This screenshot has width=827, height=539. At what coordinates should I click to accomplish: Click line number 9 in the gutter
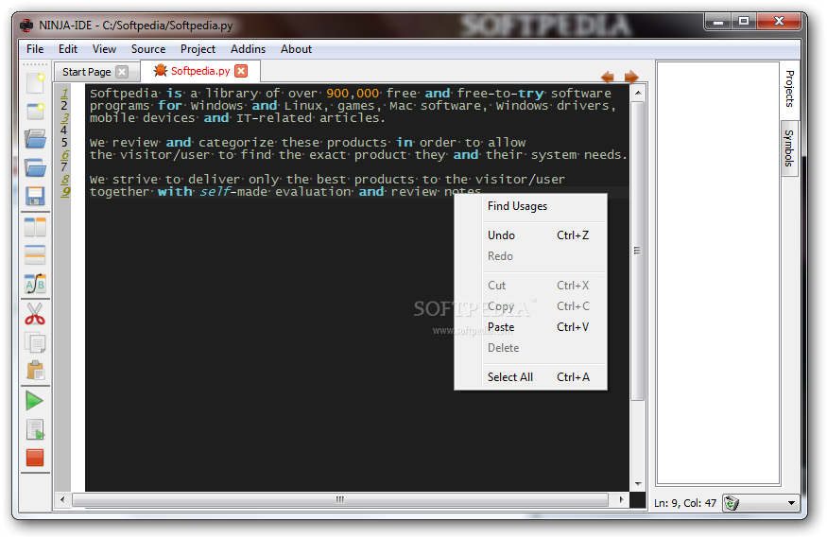(x=64, y=192)
